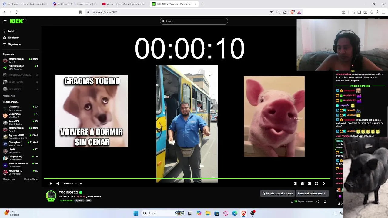Image resolution: width=388 pixels, height=218 pixels.
Task: Open MatthewDota channel under Siguiendo
Action: (21, 60)
